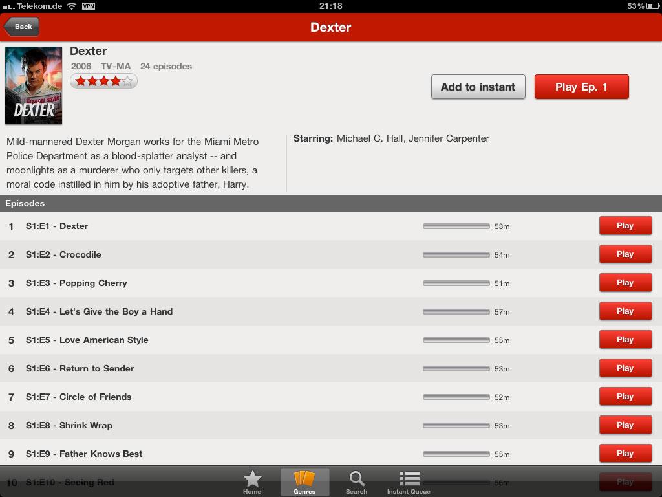Click the Dexter title in red header
Image resolution: width=662 pixels, height=497 pixels.
tap(331, 27)
